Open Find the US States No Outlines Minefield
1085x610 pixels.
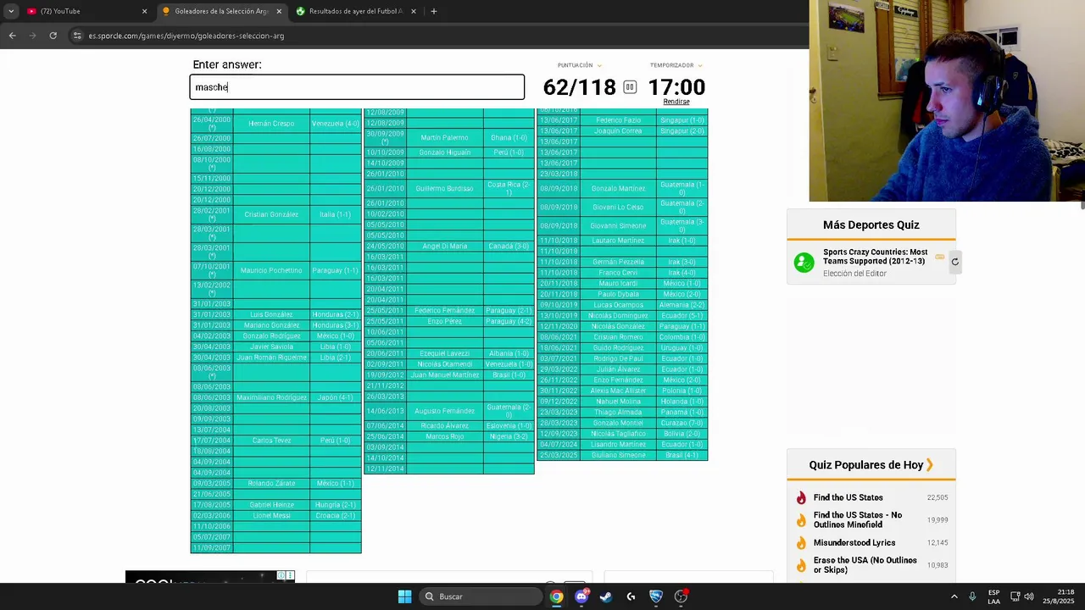click(x=858, y=519)
